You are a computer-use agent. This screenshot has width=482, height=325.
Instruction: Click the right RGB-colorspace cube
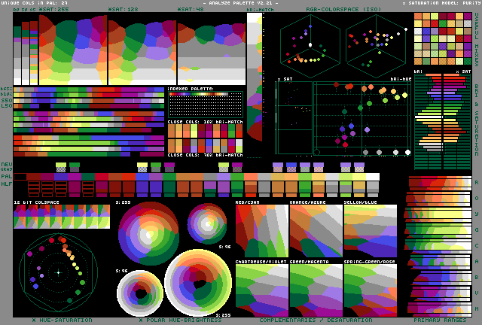[377, 46]
